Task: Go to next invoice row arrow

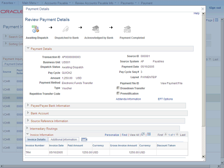Action: (177, 134)
